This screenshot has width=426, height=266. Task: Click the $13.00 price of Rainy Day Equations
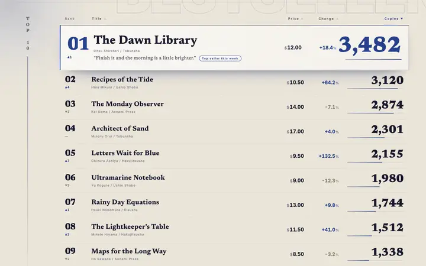coord(295,205)
